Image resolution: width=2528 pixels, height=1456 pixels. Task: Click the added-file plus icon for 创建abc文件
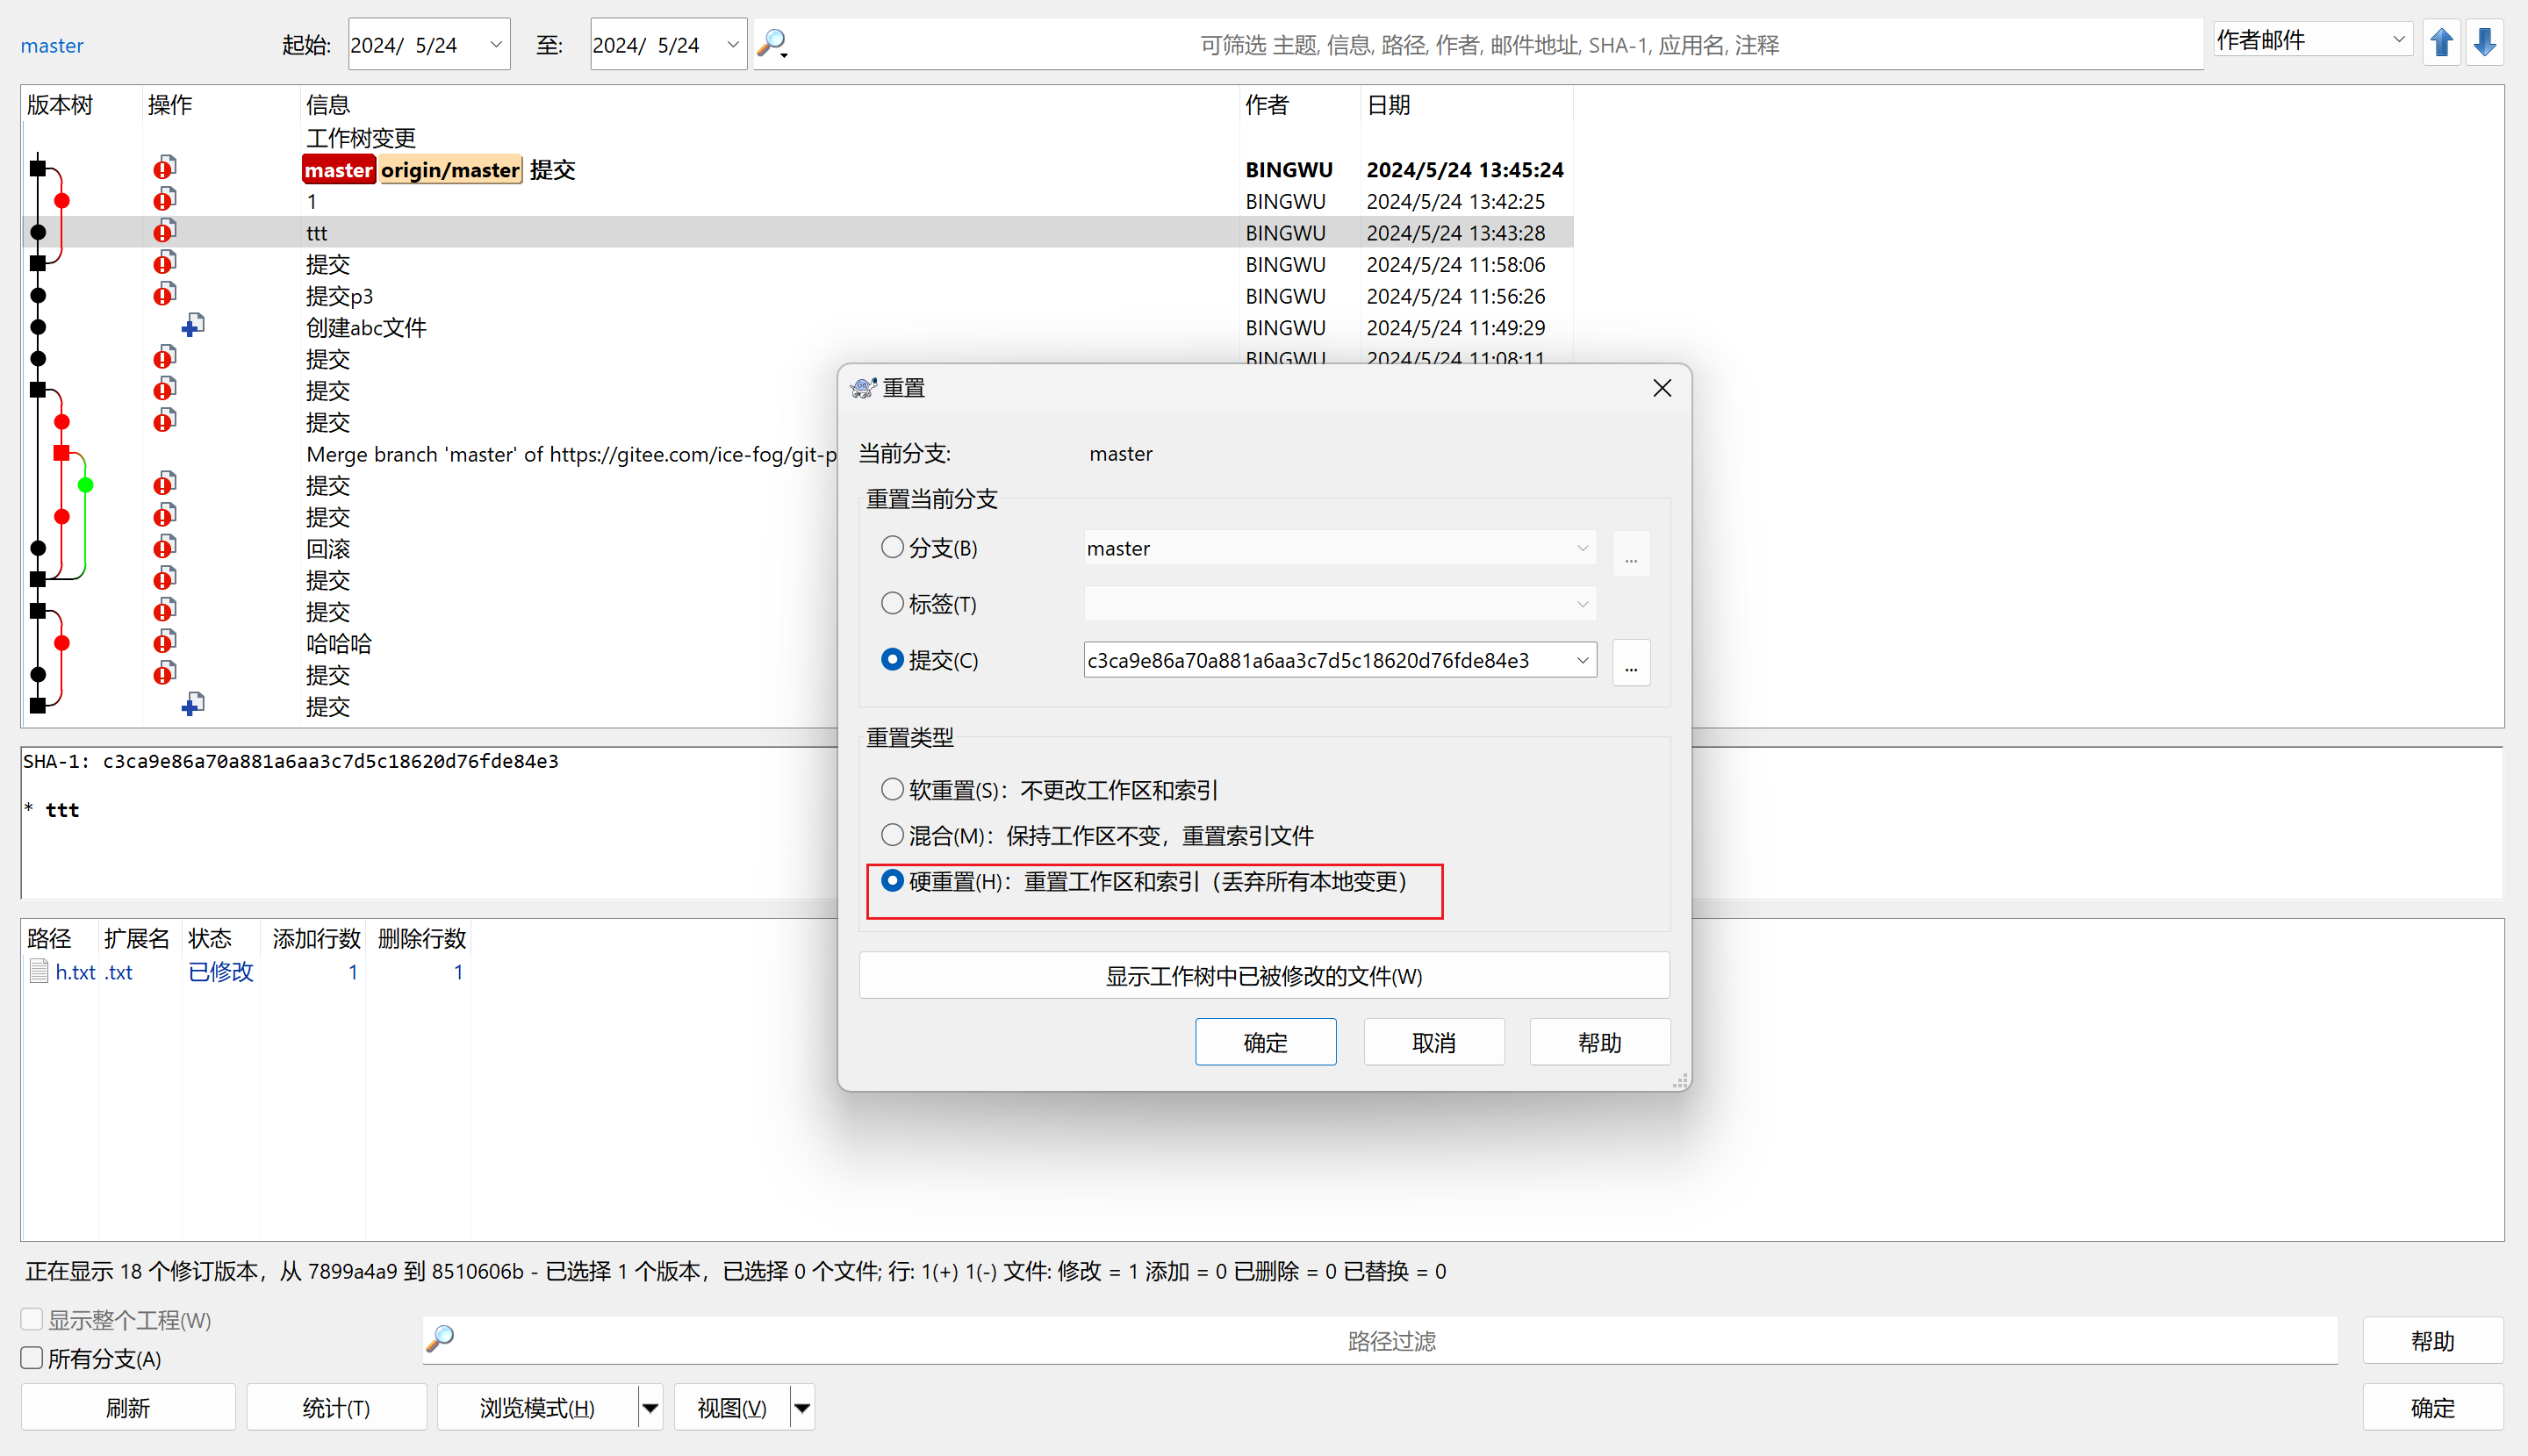click(x=193, y=326)
